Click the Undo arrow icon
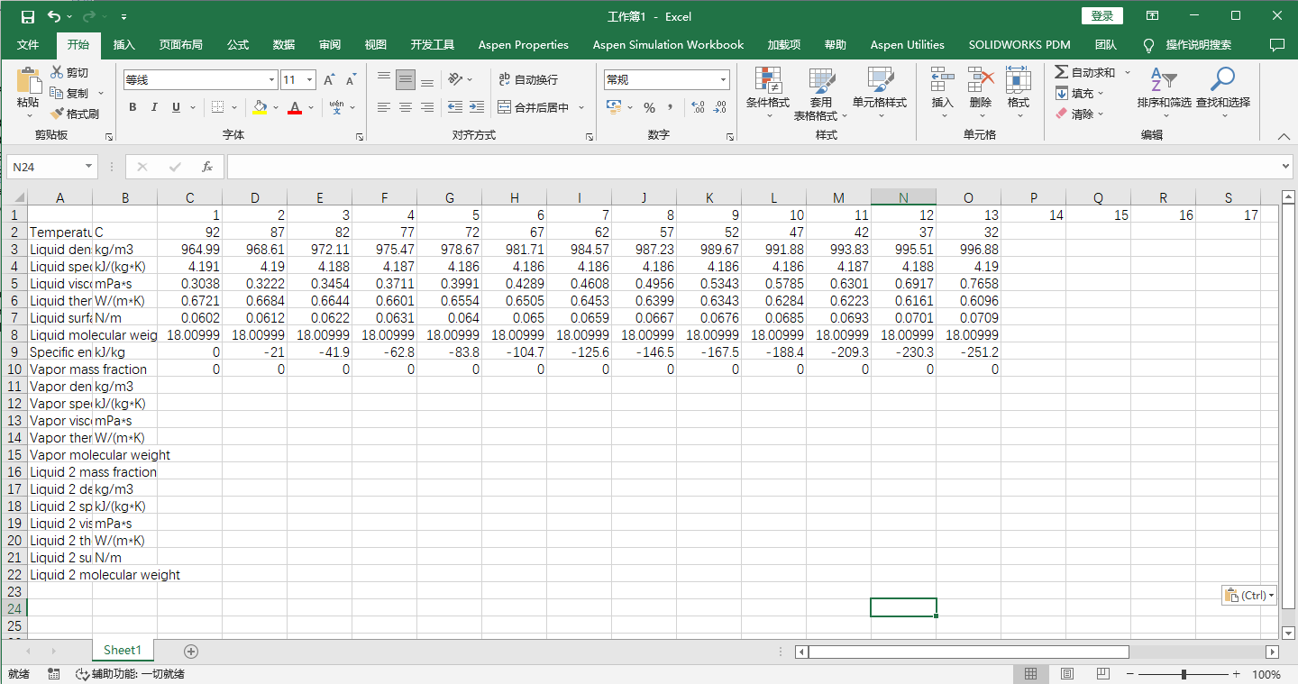The height and width of the screenshot is (684, 1298). [54, 16]
